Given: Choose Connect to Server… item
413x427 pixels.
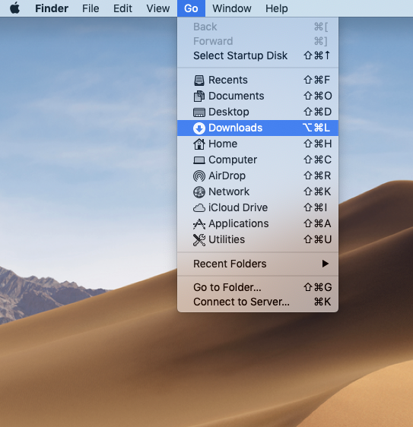Looking at the screenshot, I should pos(258,302).
